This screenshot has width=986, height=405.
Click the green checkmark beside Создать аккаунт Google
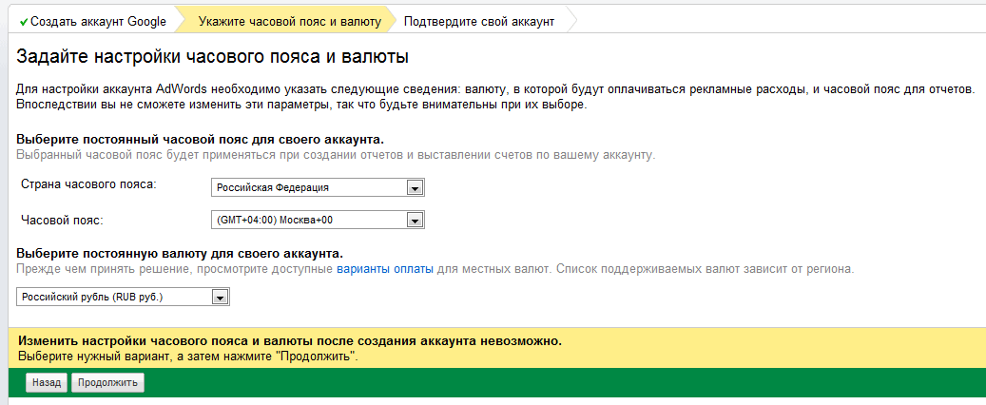point(24,21)
